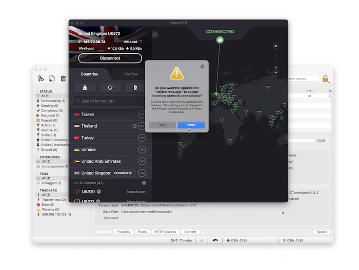Collapse the United Kingdom server list

pos(142,173)
